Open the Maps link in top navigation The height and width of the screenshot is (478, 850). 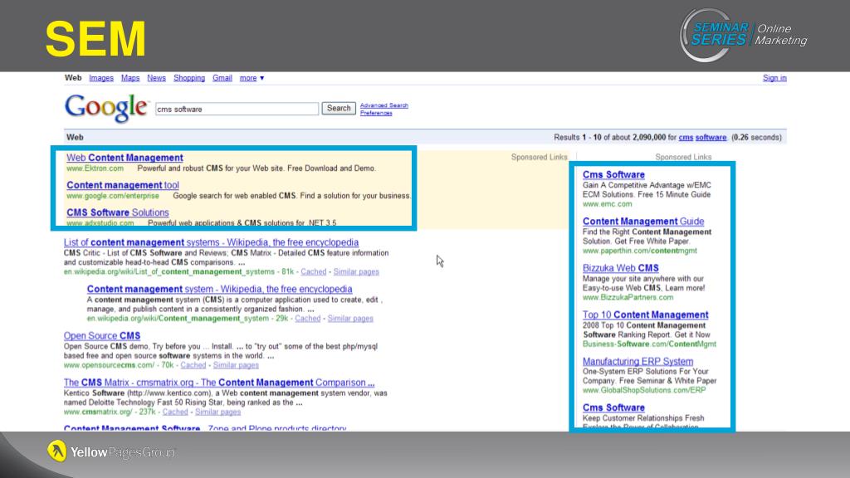pos(130,78)
